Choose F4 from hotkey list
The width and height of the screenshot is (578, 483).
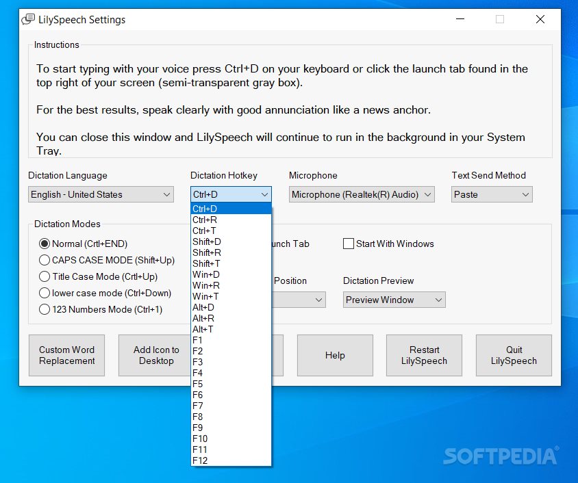tap(231, 373)
